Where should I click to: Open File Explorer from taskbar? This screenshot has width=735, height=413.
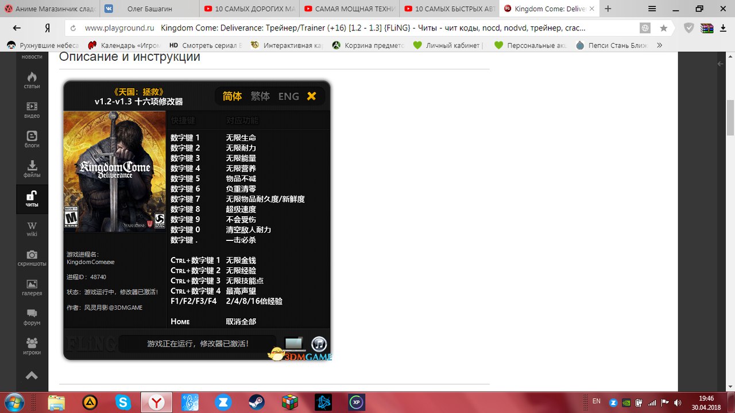point(56,403)
